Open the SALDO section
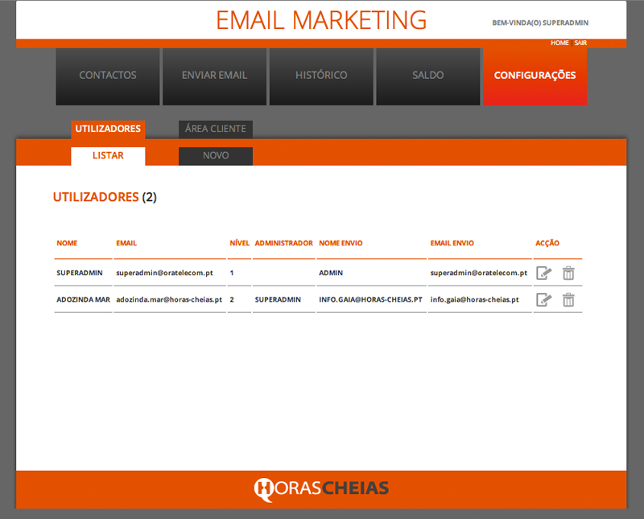 coord(428,76)
